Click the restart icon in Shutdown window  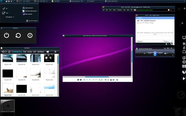(18, 35)
